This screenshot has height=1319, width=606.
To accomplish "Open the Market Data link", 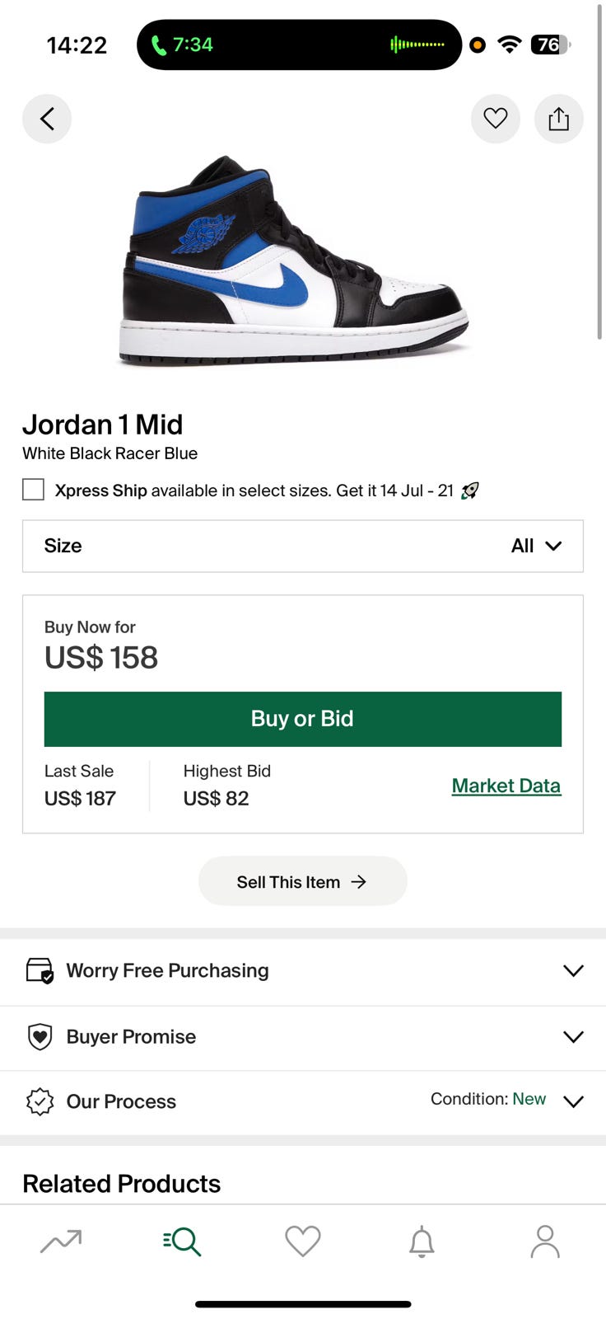I will (506, 786).
